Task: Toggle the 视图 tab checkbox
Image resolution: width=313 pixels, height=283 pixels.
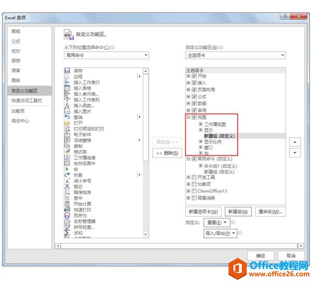Action: (194, 117)
